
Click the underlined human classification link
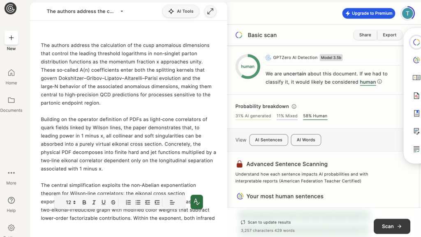pyautogui.click(x=368, y=82)
